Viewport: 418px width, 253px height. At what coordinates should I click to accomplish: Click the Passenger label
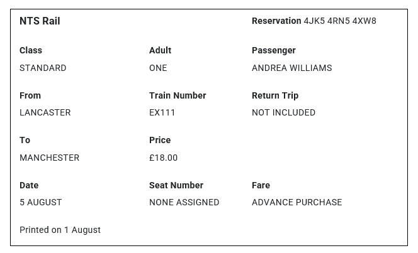tap(274, 50)
